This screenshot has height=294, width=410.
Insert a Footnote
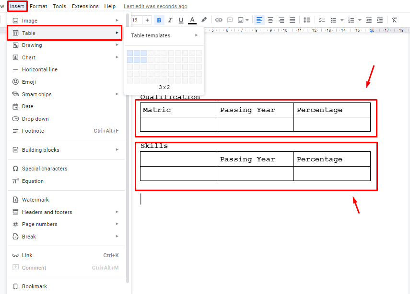[66, 131]
